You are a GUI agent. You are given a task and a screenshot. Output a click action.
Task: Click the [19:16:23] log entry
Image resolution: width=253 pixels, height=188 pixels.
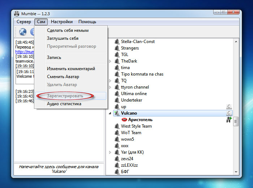click(25, 91)
